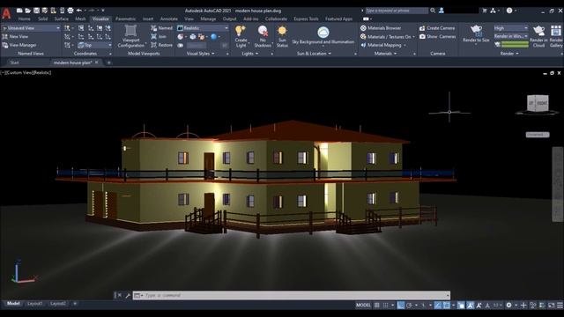Switch to the Home ribbon tab
Screen dimensions: 564x317
pos(24,18)
